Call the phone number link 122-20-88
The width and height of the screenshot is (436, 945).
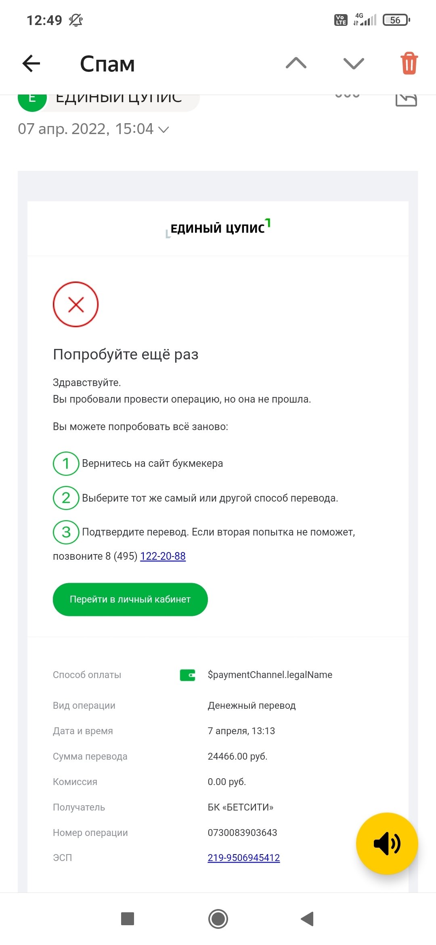(x=163, y=556)
